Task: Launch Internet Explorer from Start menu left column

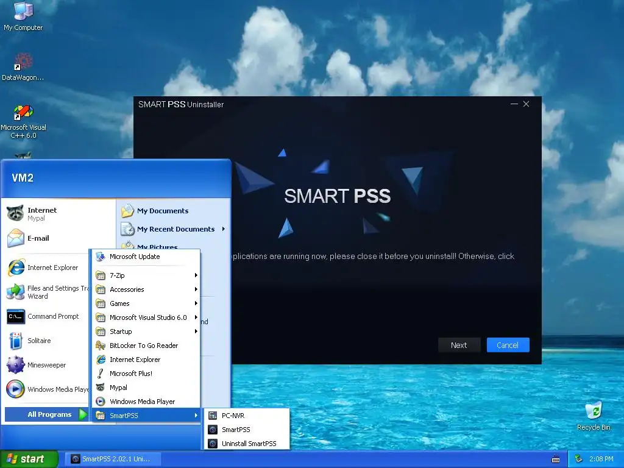Action: pyautogui.click(x=46, y=268)
